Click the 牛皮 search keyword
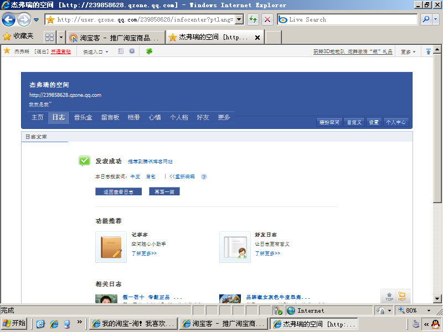Screen dimensions: 443x332 [135, 177]
